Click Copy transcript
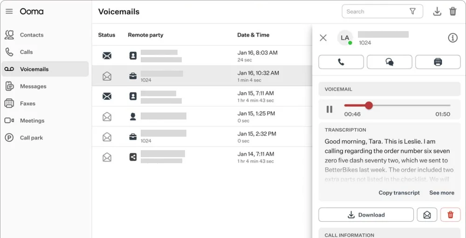This screenshot has width=466, height=238. point(399,192)
